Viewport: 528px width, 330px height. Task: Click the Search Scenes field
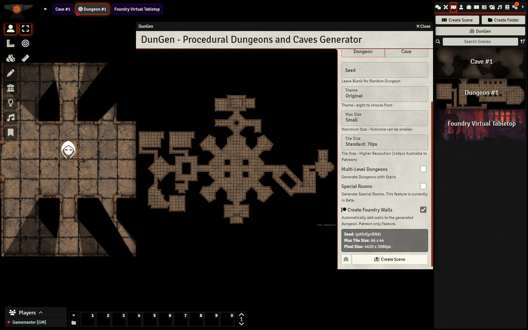tap(480, 41)
